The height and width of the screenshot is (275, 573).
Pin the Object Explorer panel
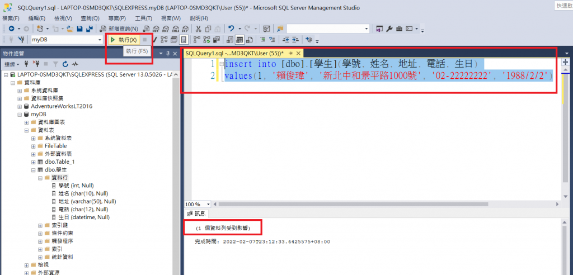168,53
